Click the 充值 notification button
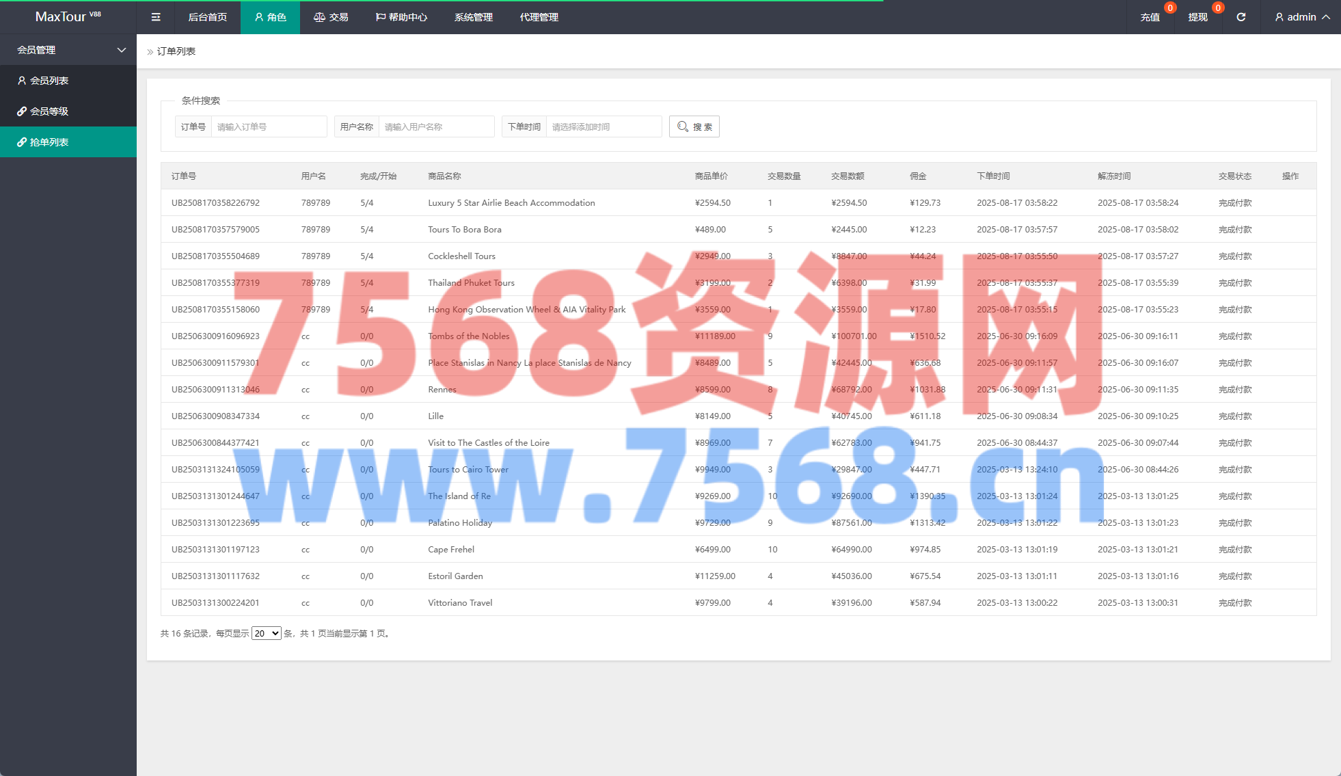Image resolution: width=1341 pixels, height=776 pixels. coord(1150,17)
